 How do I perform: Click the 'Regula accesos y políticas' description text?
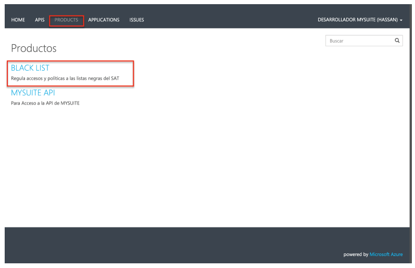coord(65,78)
